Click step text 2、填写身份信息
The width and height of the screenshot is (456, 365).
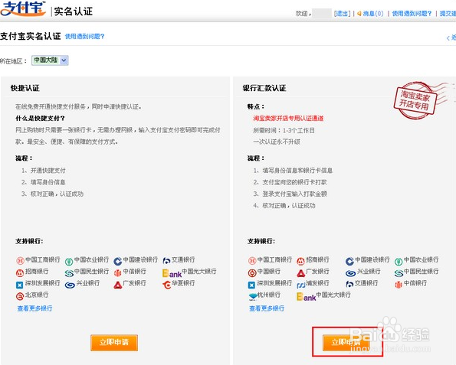[44, 182]
